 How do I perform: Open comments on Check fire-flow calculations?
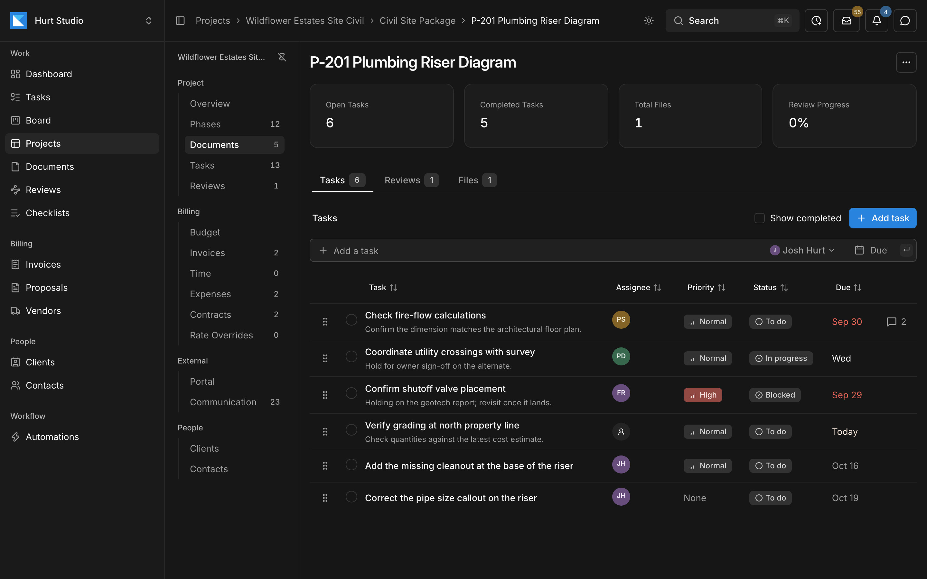[896, 322]
